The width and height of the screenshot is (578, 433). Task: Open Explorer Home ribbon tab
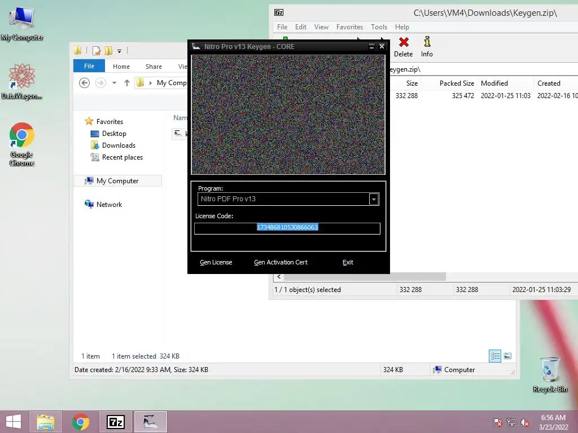(x=121, y=67)
